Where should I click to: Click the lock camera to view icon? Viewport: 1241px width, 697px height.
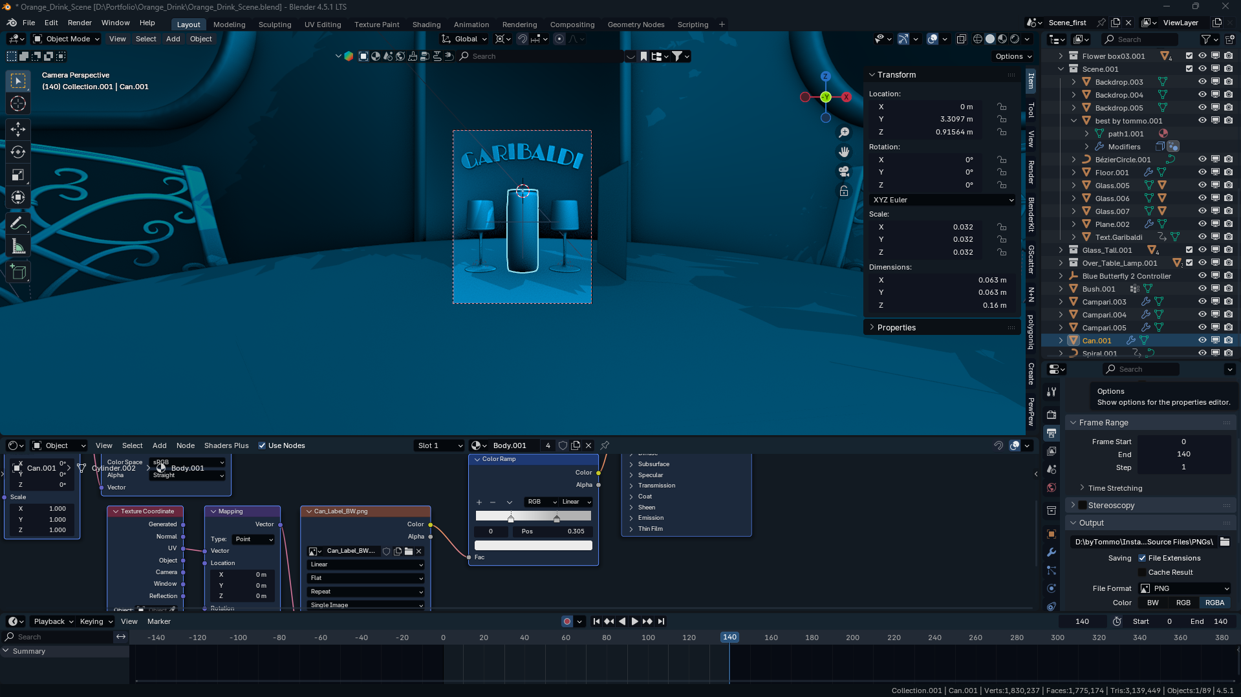tap(844, 191)
